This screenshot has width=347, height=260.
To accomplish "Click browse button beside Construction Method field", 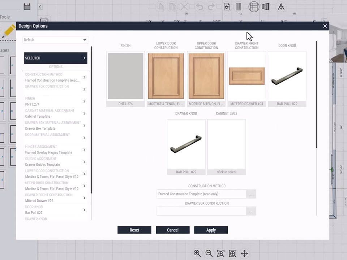I will tap(251, 194).
